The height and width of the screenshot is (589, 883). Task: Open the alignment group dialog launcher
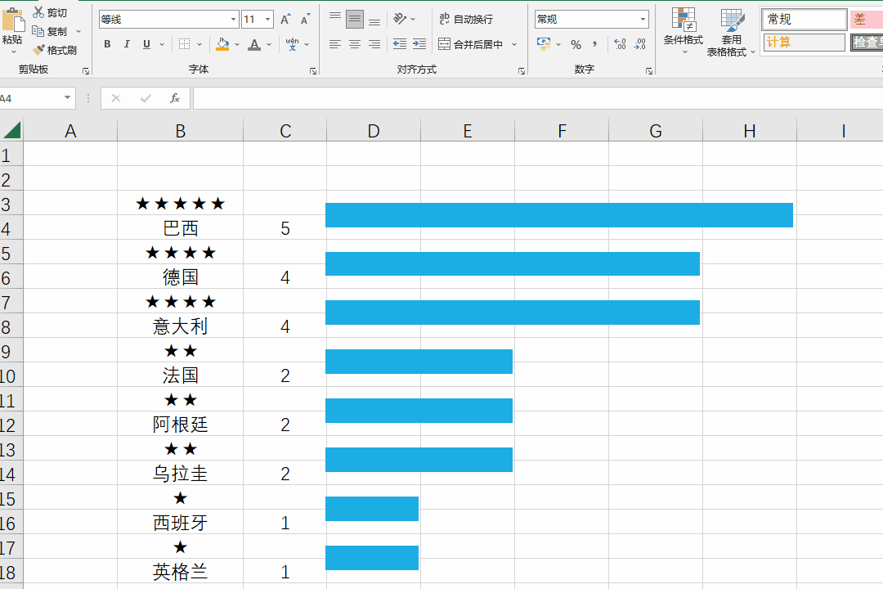click(522, 71)
